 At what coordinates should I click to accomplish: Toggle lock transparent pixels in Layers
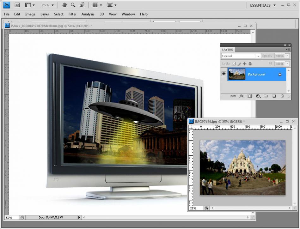click(x=234, y=64)
